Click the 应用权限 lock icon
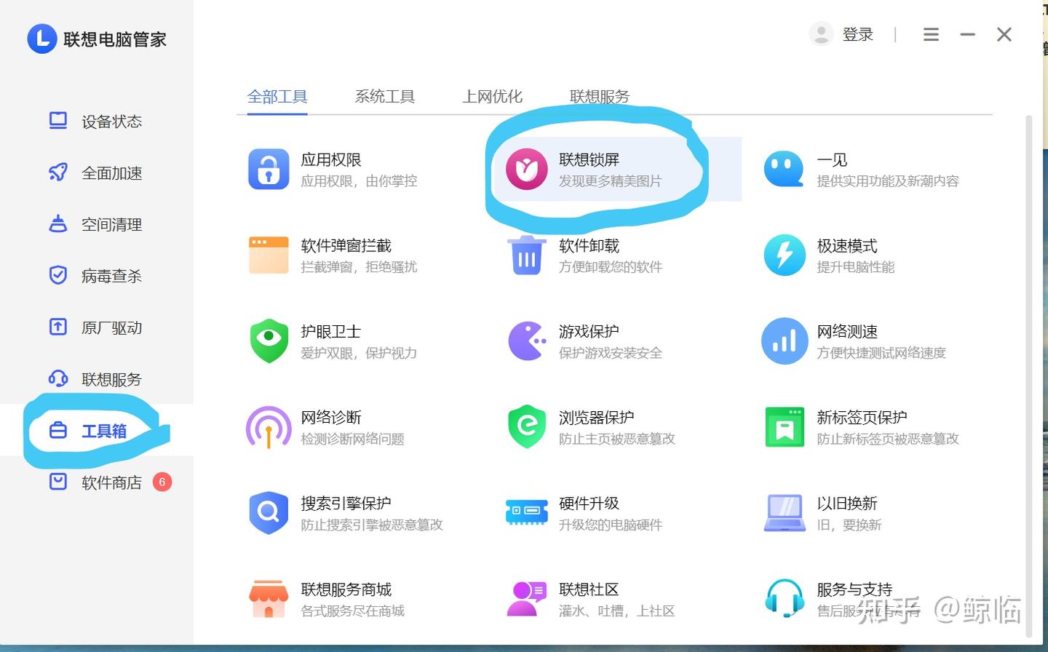The height and width of the screenshot is (652, 1048). pos(269,169)
